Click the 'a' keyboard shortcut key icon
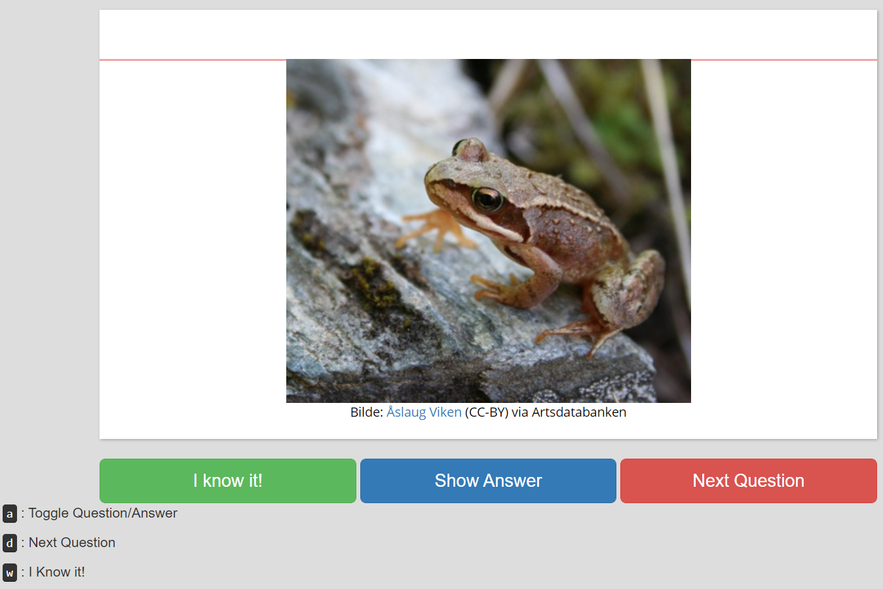 (10, 514)
